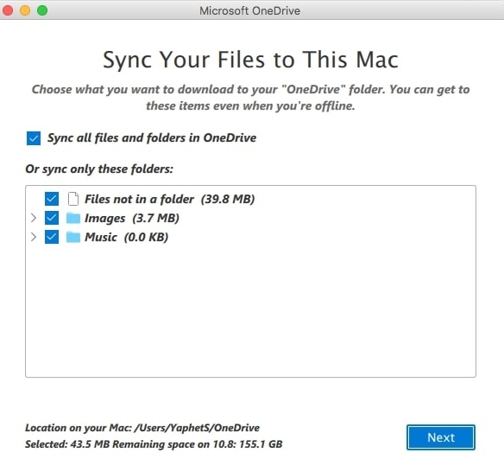The width and height of the screenshot is (504, 459).
Task: Click the Music folder icon
Action: [73, 237]
